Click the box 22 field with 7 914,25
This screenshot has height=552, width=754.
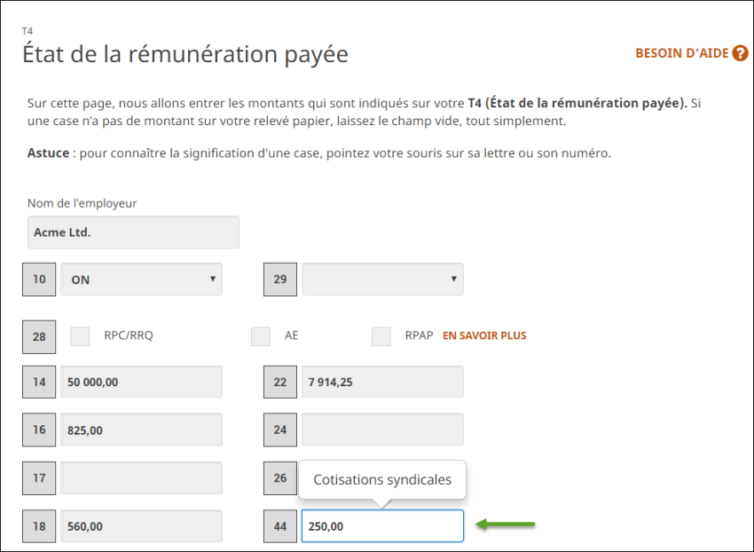coord(382,382)
